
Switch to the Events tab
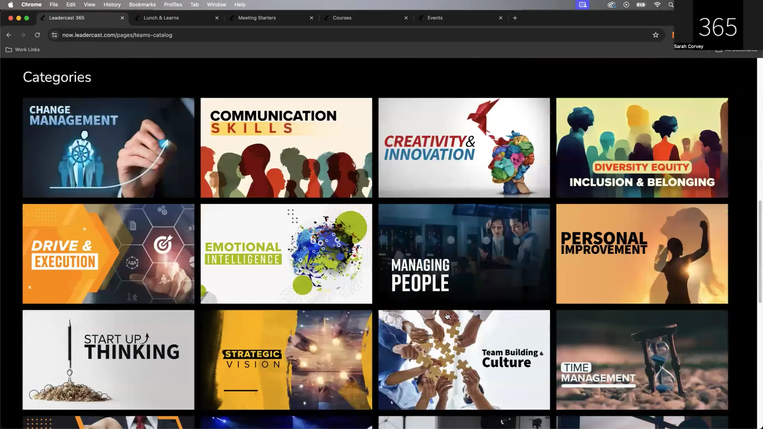click(x=461, y=18)
